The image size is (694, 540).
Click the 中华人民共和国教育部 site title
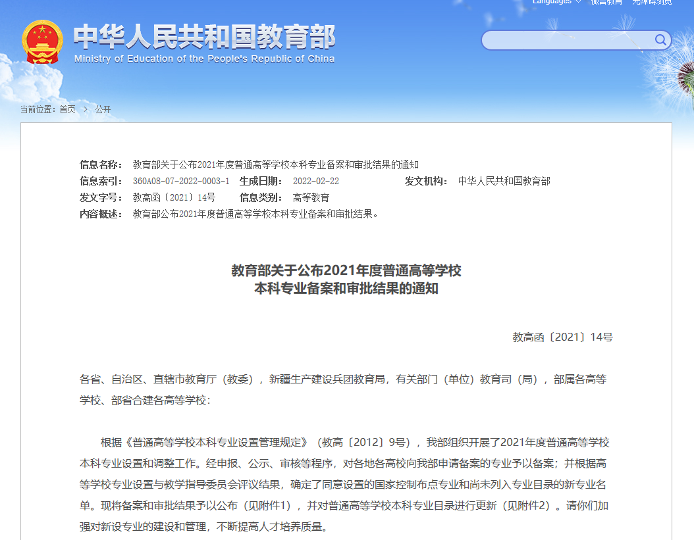point(204,36)
